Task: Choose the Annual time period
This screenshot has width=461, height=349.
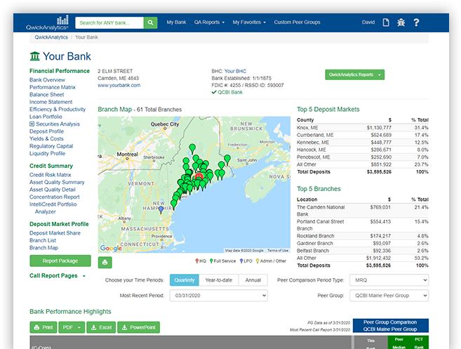Action: tap(253, 280)
